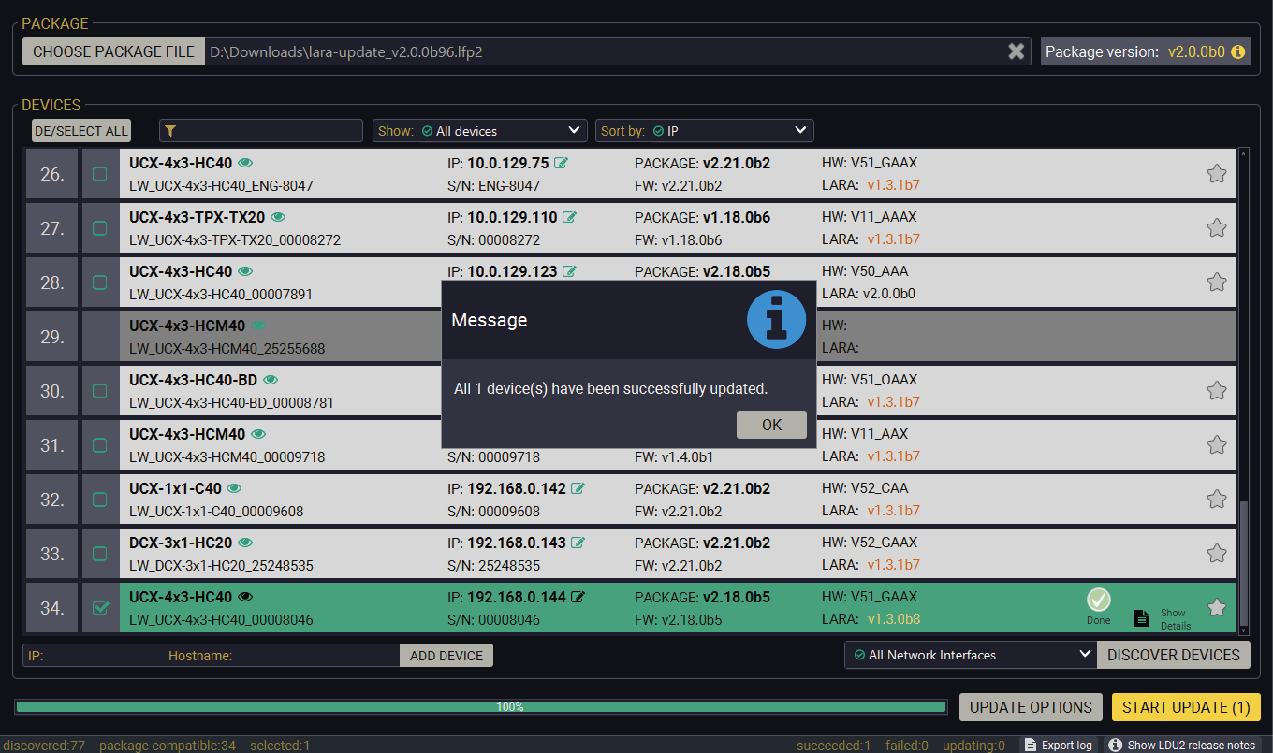
Task: Star device 32 UCX-1x1-C40
Action: tap(1216, 499)
